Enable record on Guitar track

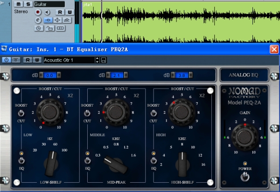(38, 12)
